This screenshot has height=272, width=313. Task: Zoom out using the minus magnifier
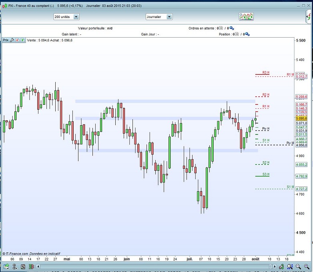click(x=298, y=266)
